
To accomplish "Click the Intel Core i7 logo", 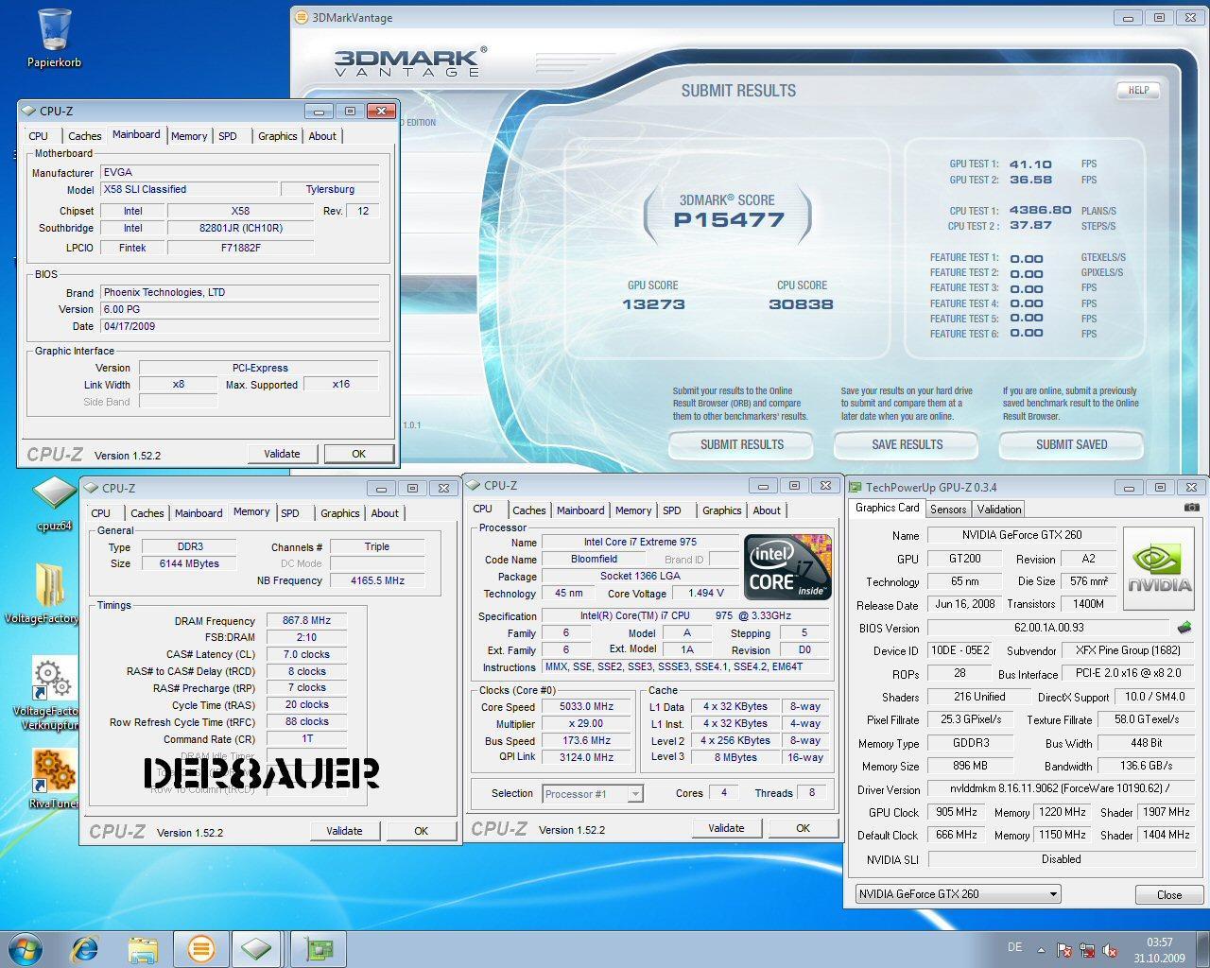I will click(x=788, y=566).
